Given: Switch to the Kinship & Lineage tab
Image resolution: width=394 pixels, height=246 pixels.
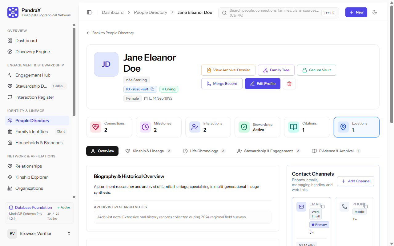Looking at the screenshot, I should pyautogui.click(x=148, y=151).
